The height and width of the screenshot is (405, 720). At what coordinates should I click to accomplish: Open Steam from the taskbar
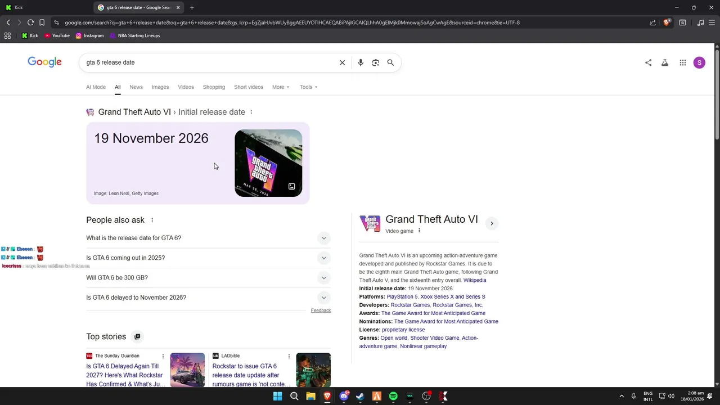pyautogui.click(x=360, y=396)
